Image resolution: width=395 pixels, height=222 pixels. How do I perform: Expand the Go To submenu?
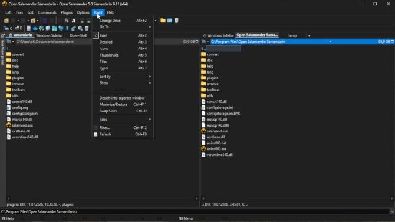[123, 27]
